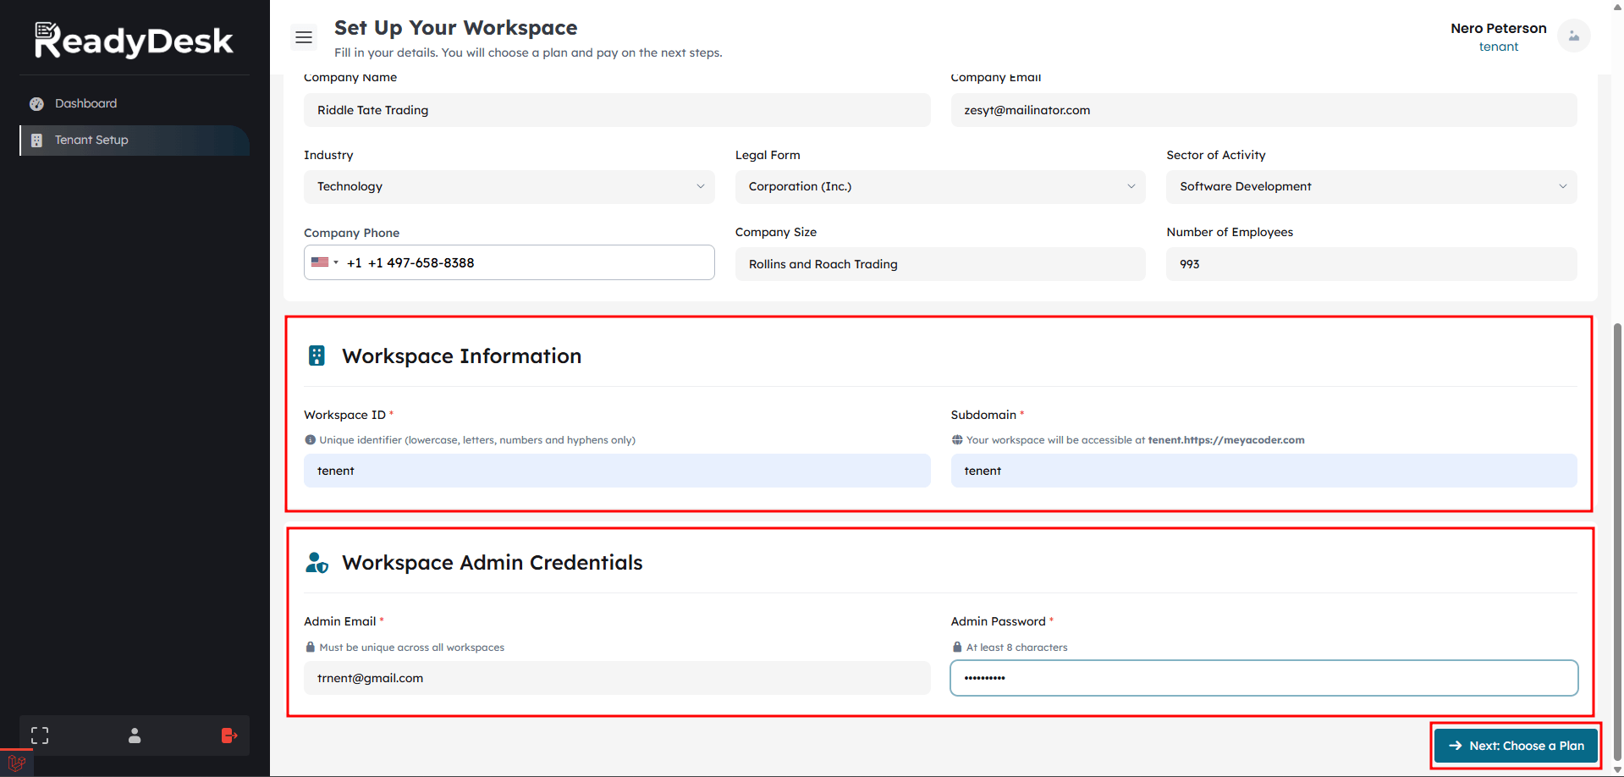Focus the Workspace ID input field

(616, 471)
